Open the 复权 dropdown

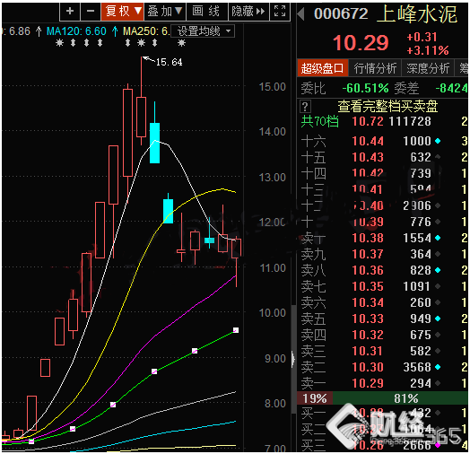click(x=123, y=12)
